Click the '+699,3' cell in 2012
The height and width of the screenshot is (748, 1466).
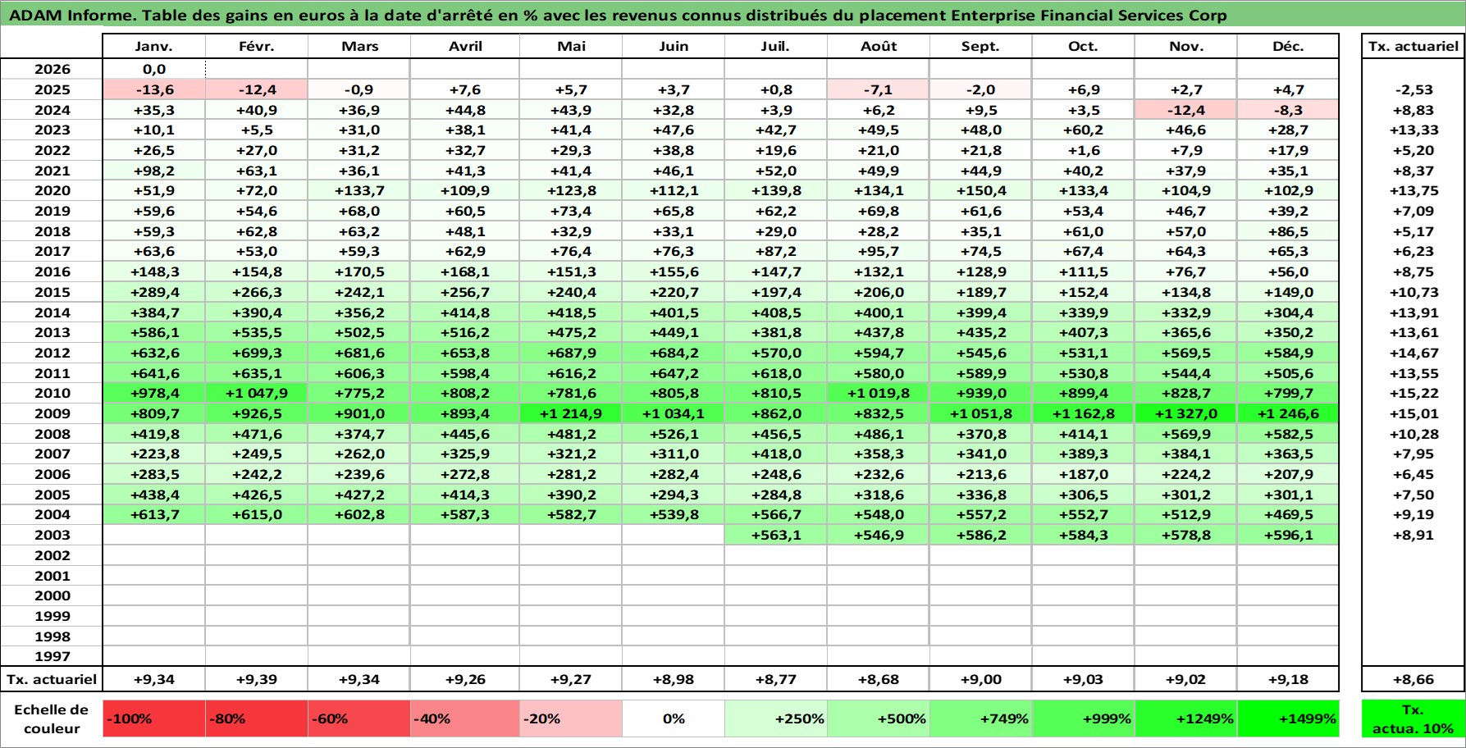click(x=257, y=353)
